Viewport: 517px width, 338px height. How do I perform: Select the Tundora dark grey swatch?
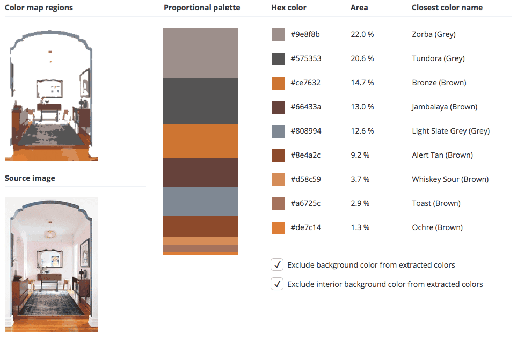(x=278, y=59)
